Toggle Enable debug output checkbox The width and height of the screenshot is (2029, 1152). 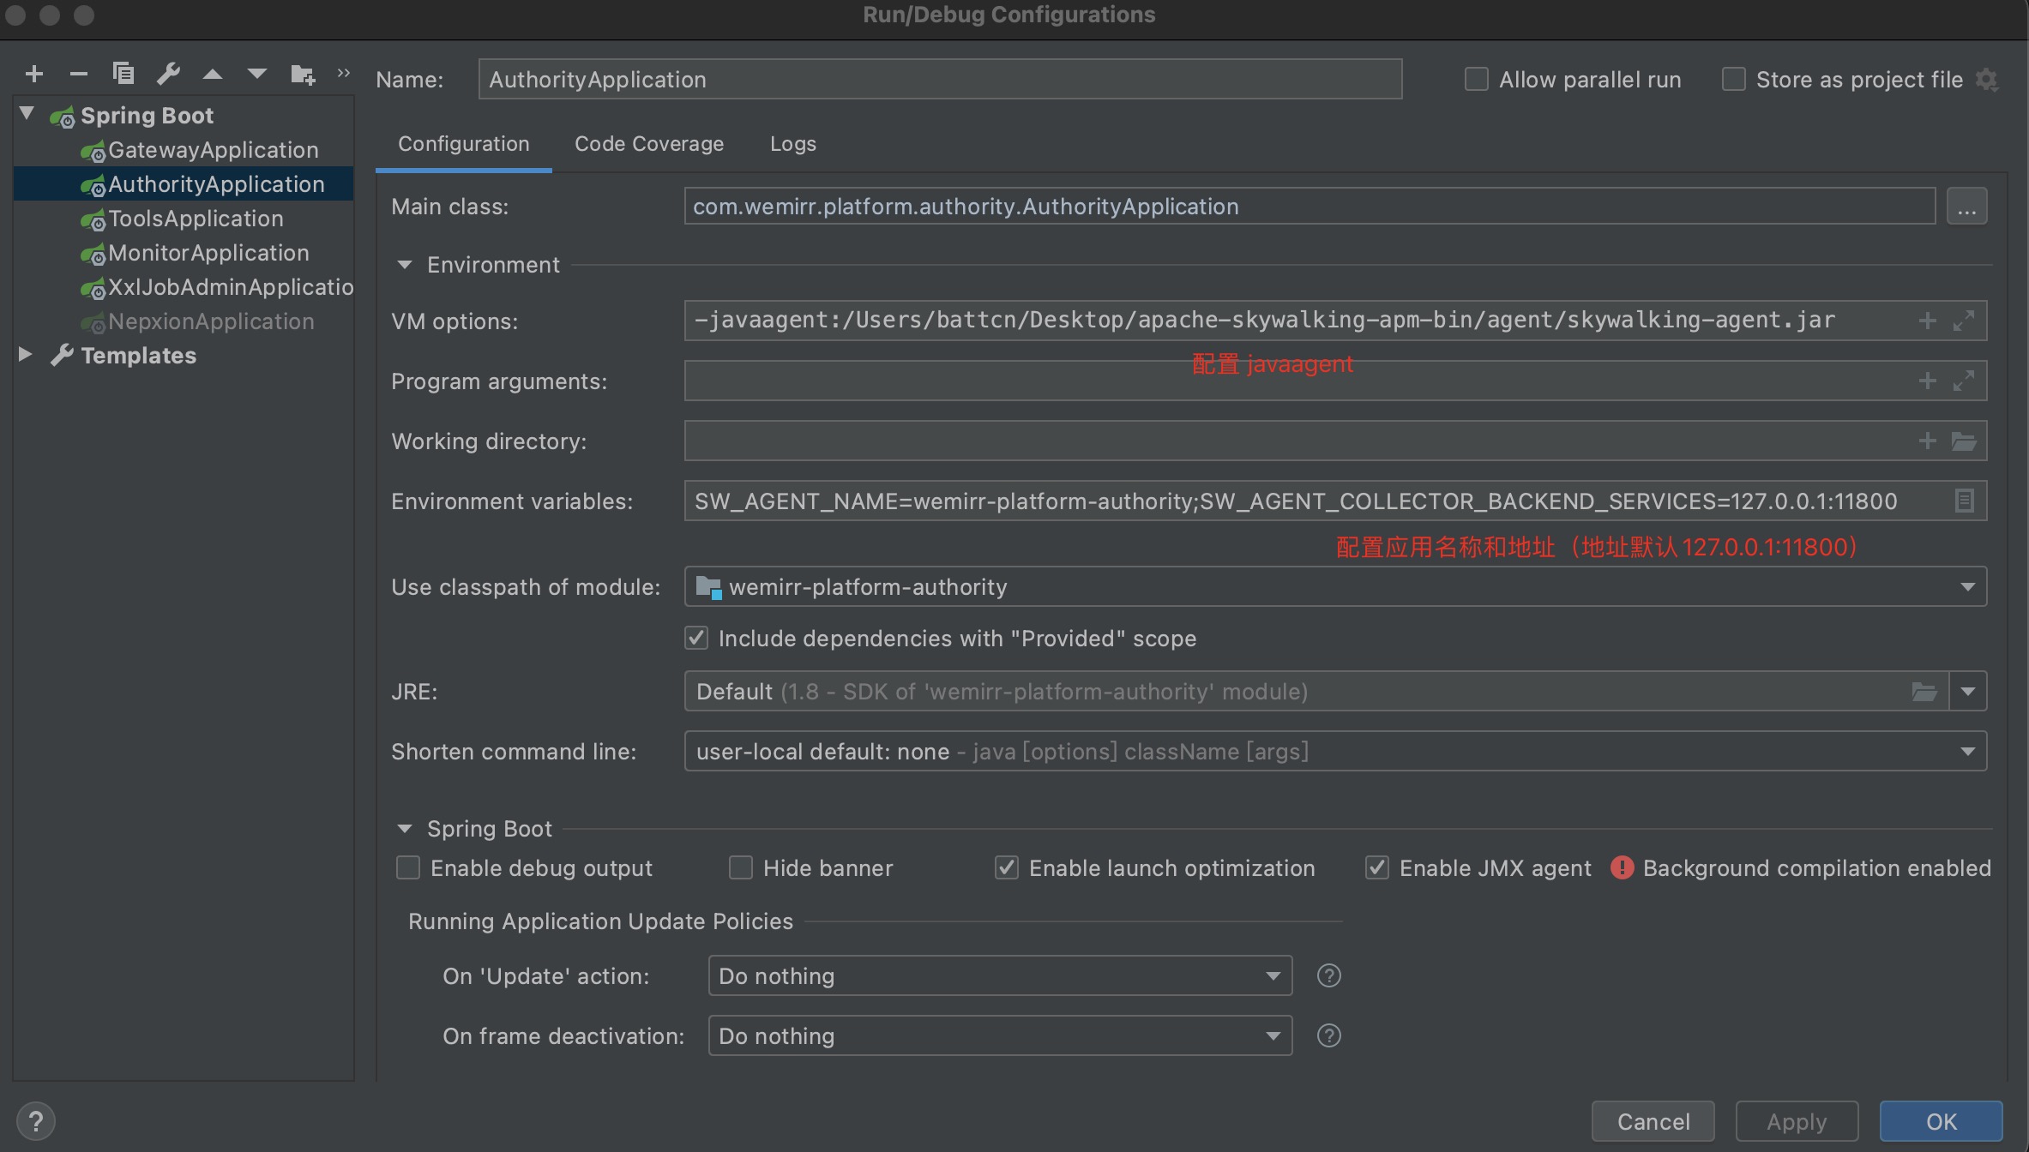click(408, 868)
